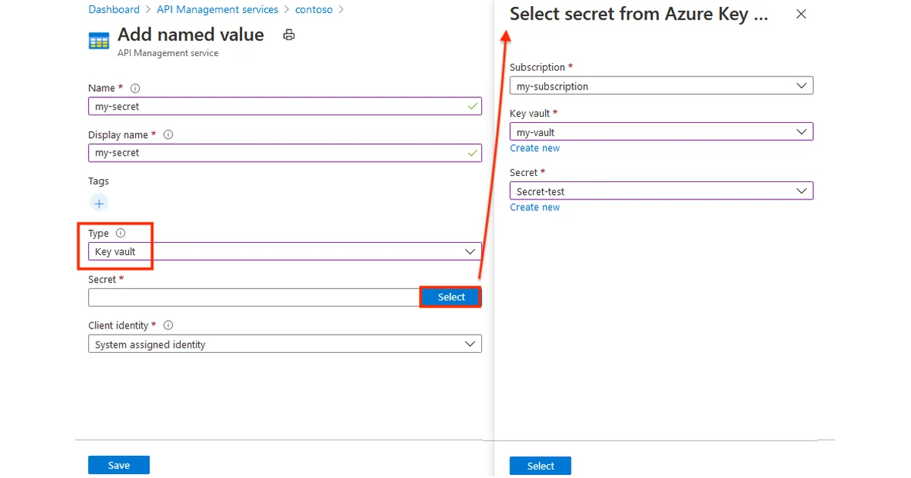The height and width of the screenshot is (478, 911).
Task: Click the empty Secret input field
Action: coord(254,297)
